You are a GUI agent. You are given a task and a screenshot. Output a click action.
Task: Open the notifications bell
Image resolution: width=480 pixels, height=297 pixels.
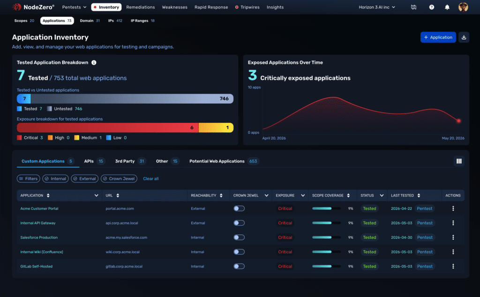[447, 7]
